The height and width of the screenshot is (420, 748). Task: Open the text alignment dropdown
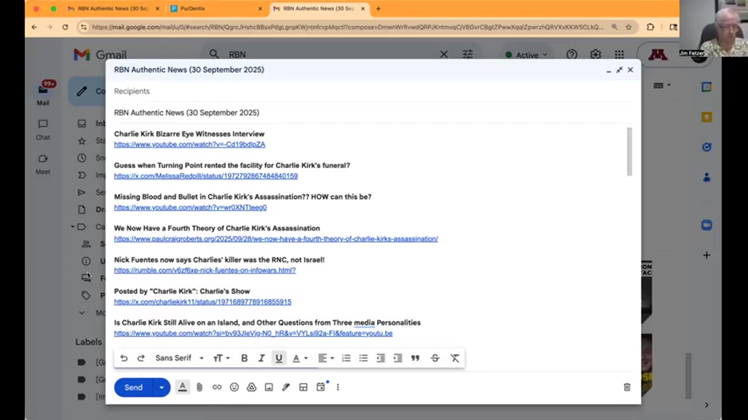coord(325,358)
